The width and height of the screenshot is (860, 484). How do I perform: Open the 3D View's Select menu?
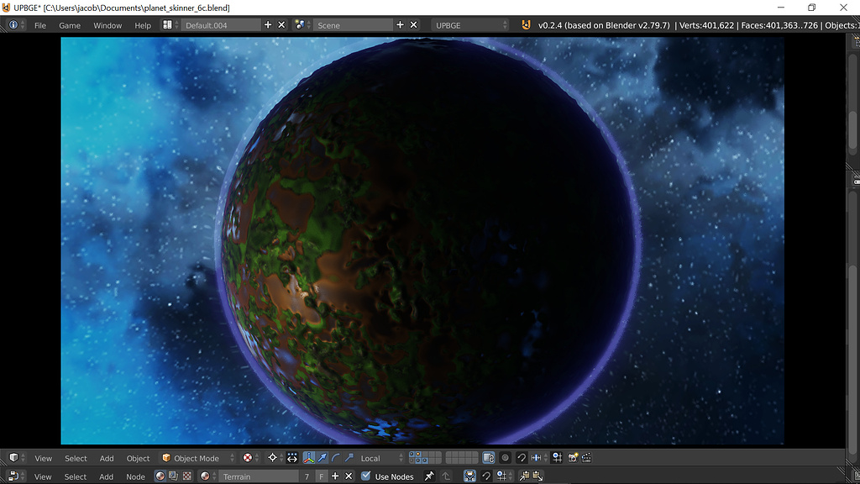click(x=76, y=458)
